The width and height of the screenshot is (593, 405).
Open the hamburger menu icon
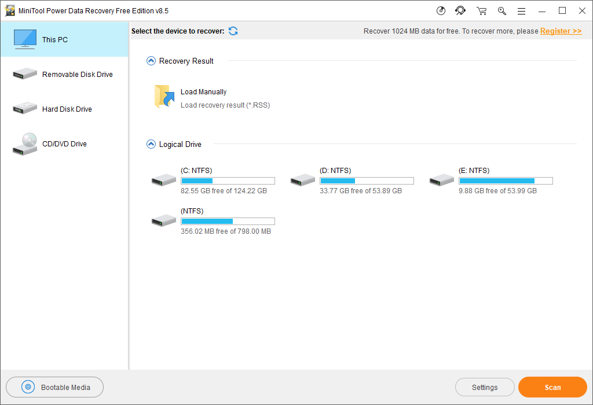click(x=522, y=11)
